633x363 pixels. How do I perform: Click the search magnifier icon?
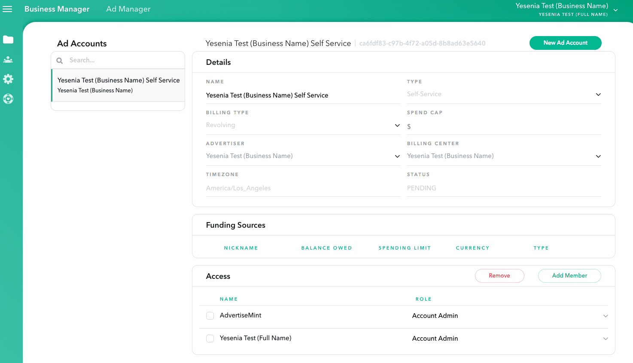pyautogui.click(x=60, y=61)
